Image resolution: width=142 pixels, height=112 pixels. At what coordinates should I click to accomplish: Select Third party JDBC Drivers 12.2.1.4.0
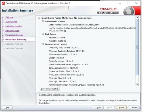[64, 48]
